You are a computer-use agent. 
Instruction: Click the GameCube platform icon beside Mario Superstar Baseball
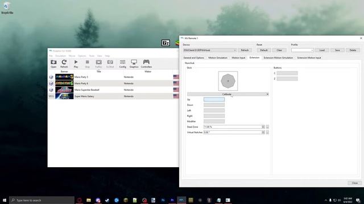click(x=51, y=90)
